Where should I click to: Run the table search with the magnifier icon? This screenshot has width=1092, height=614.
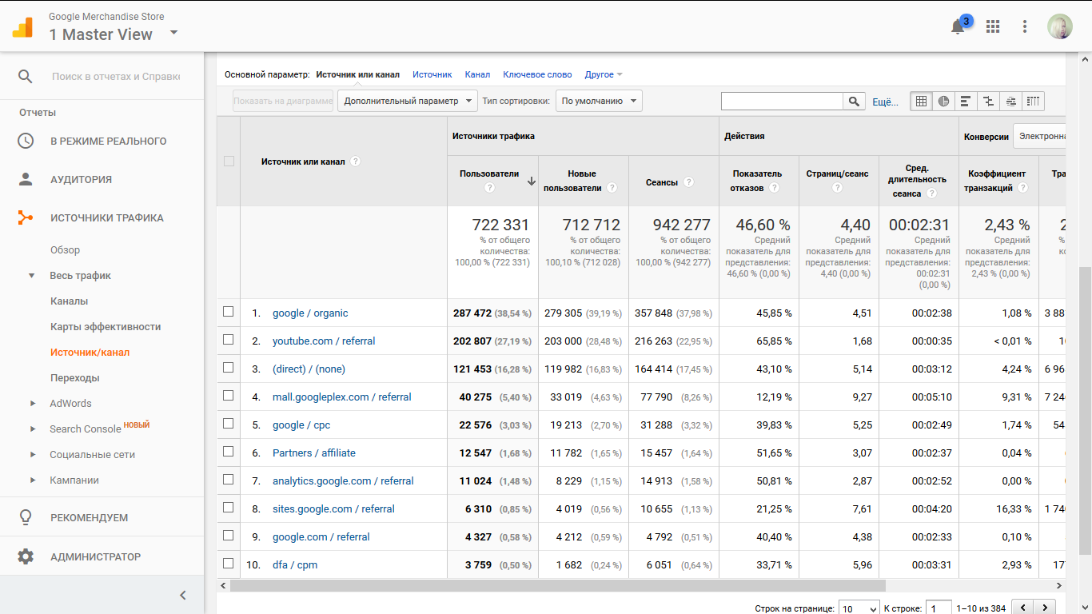click(855, 102)
